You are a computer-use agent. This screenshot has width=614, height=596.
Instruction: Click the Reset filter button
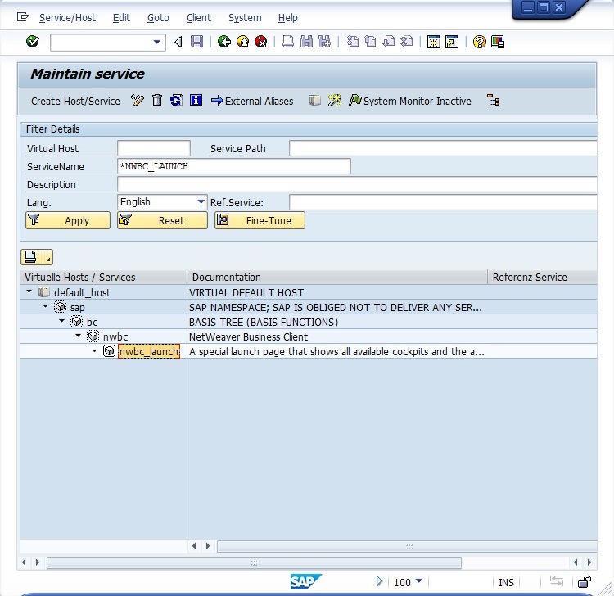(x=162, y=220)
